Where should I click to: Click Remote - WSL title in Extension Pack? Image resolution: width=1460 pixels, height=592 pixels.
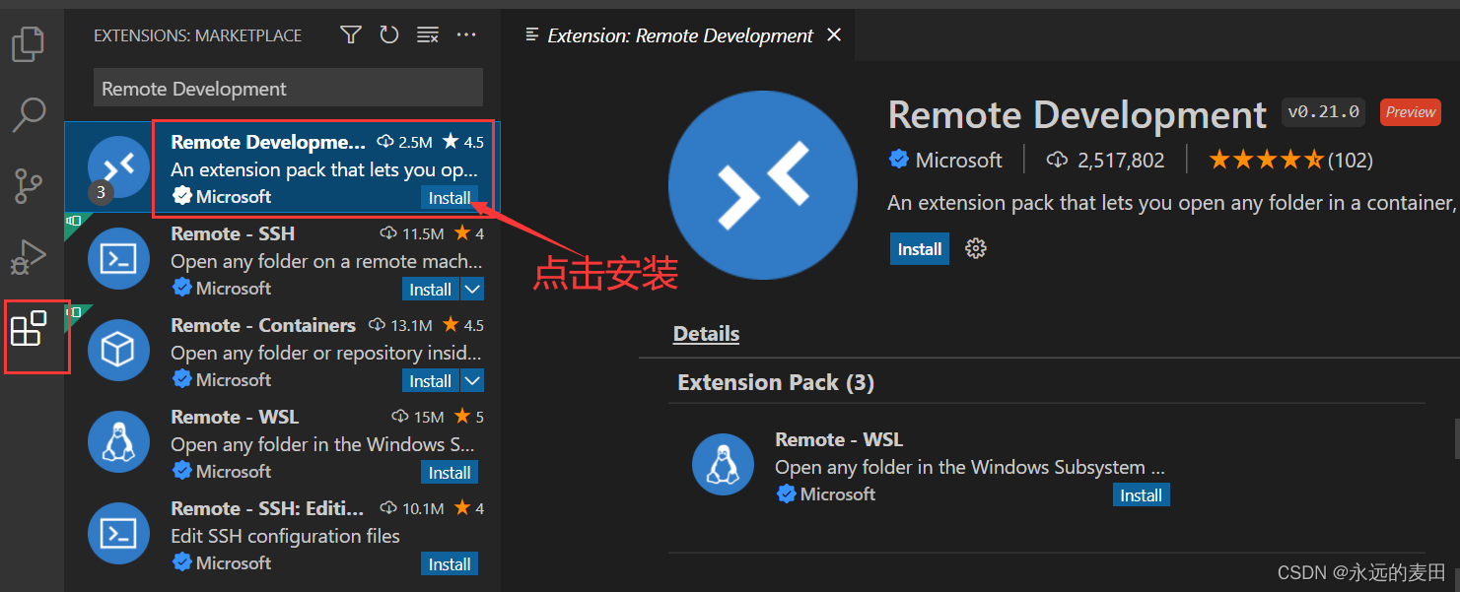click(839, 439)
